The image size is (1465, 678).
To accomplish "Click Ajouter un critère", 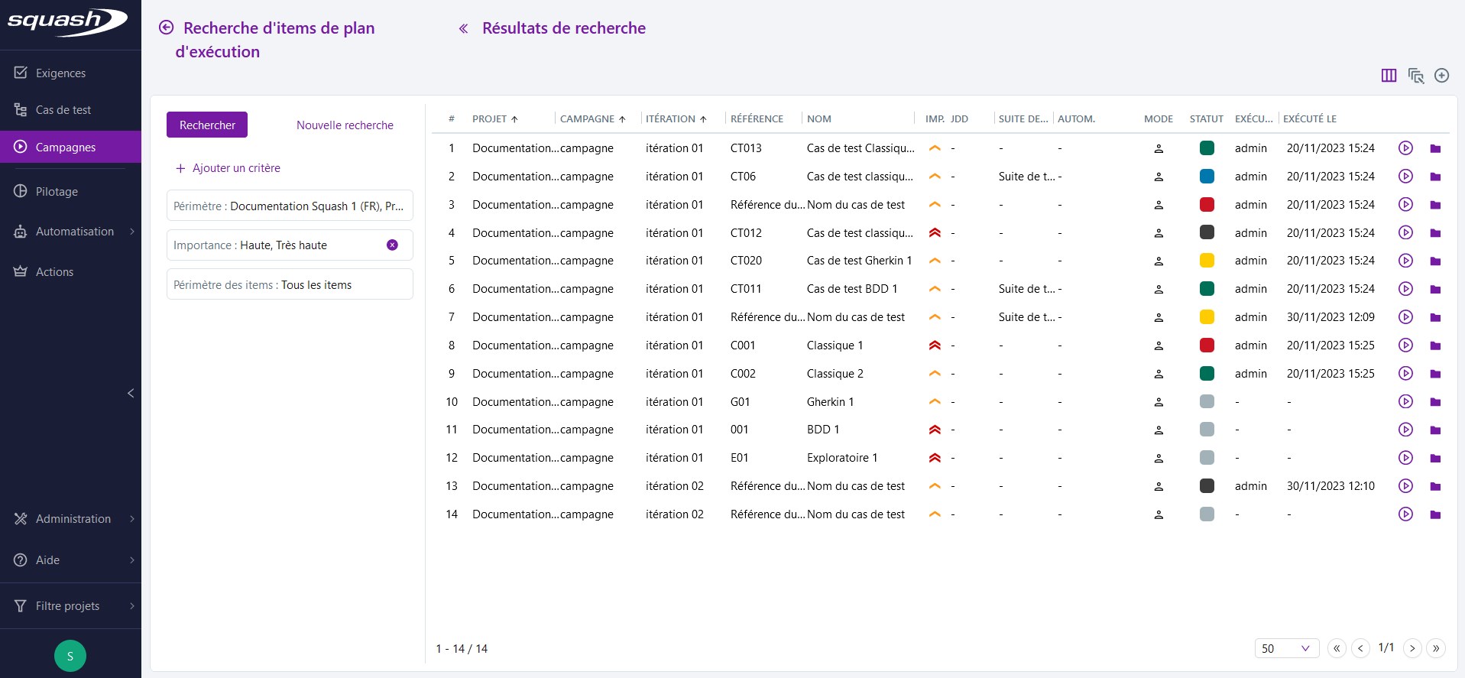I will coord(228,168).
